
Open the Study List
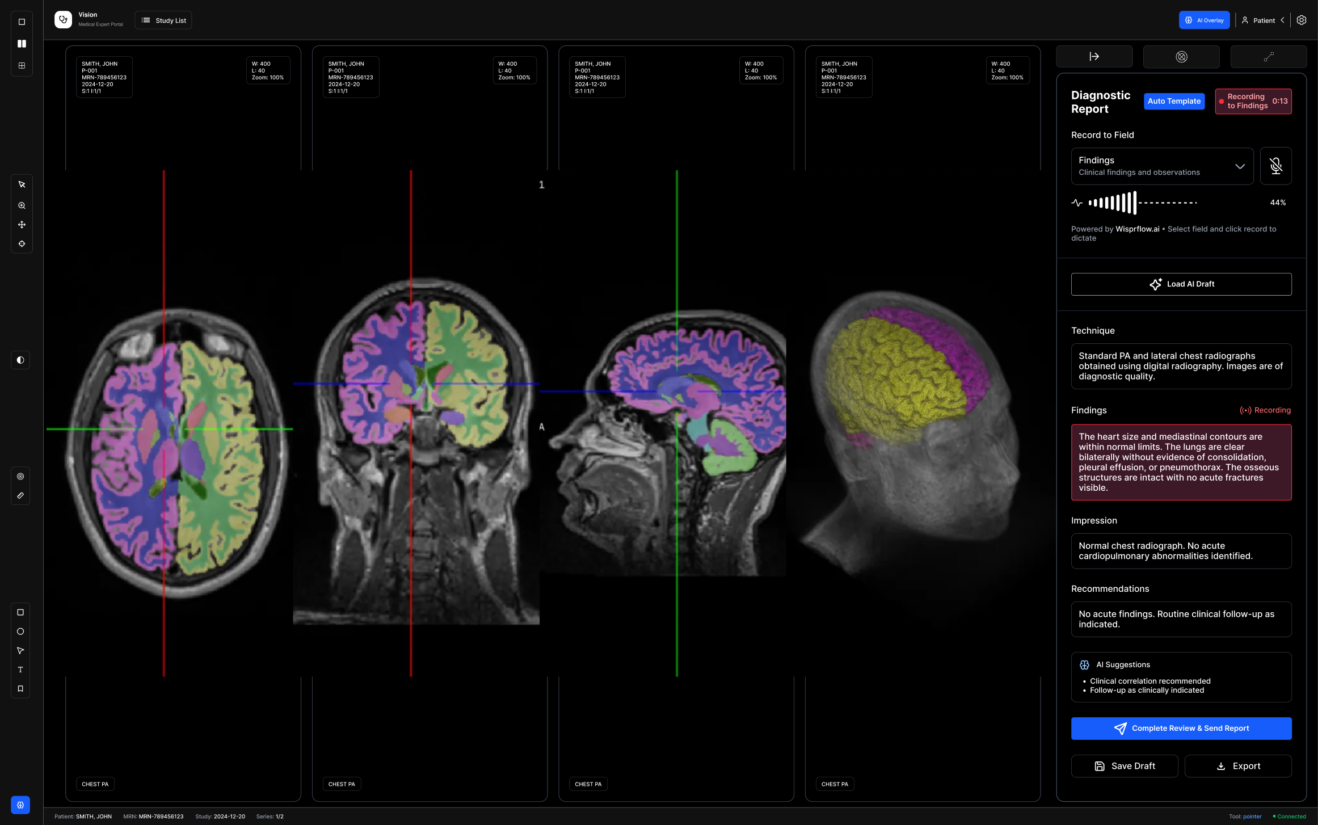[163, 20]
